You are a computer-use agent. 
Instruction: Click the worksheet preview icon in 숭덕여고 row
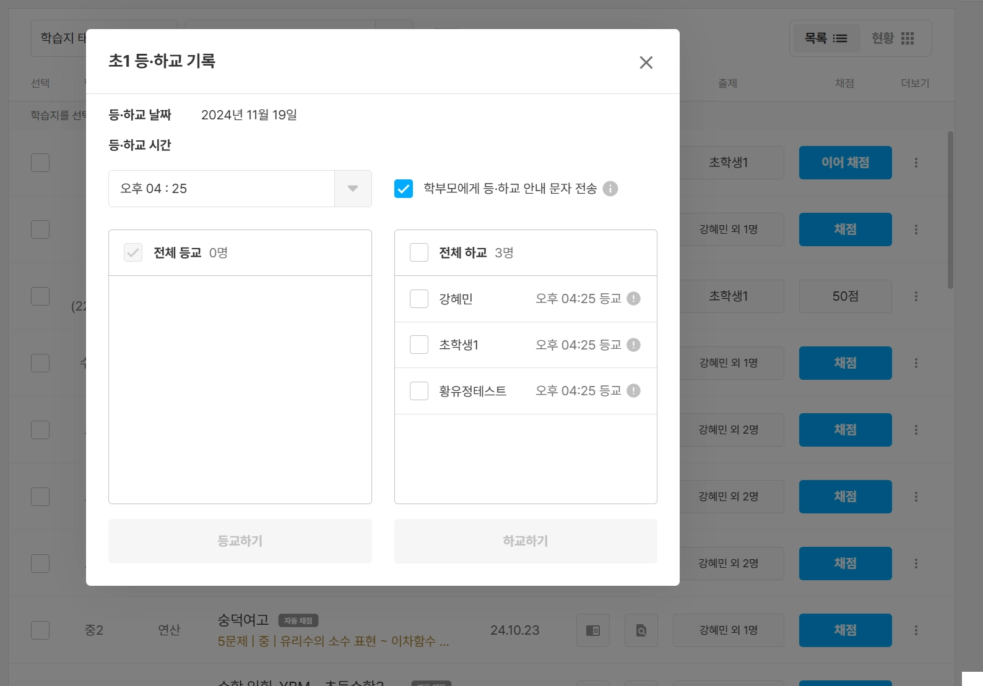[x=593, y=630]
